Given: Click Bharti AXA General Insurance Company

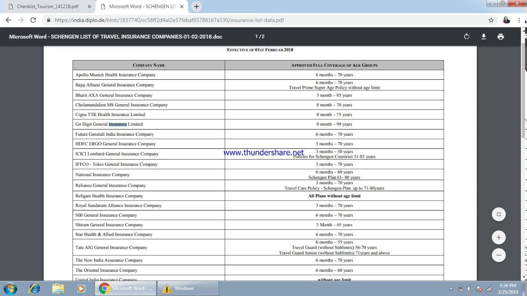Looking at the screenshot, I should click(x=114, y=95).
